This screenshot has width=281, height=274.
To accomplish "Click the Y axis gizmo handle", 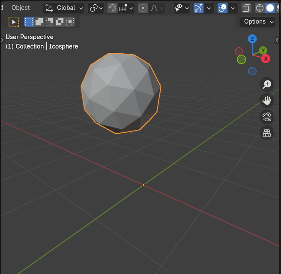I will click(x=263, y=51).
